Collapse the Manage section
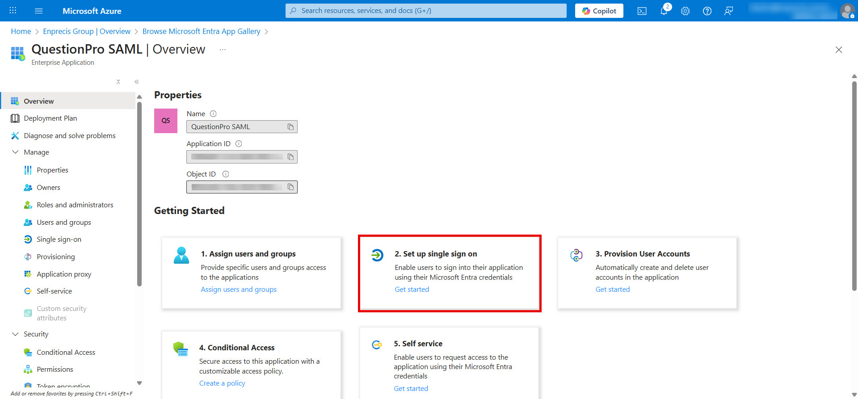Image resolution: width=858 pixels, height=399 pixels. point(15,152)
